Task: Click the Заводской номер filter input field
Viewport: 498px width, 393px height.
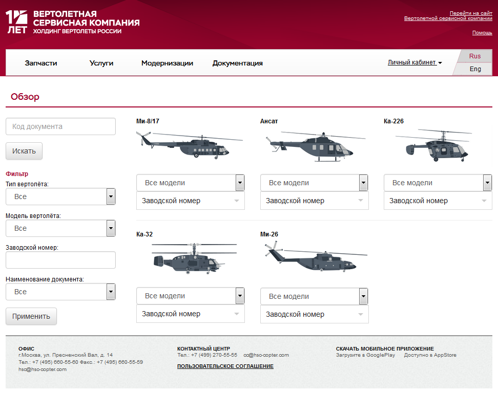Action: [x=60, y=260]
